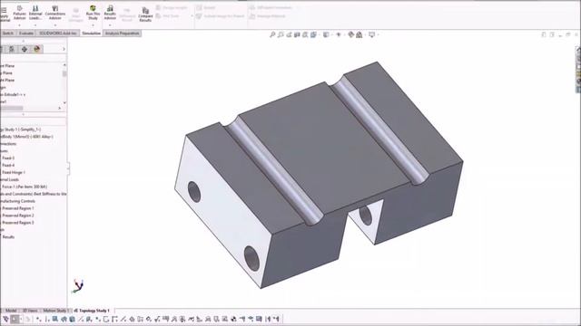The height and width of the screenshot is (326, 581).
Task: Click the Edit Appearance sphere icon
Action: 351,34
